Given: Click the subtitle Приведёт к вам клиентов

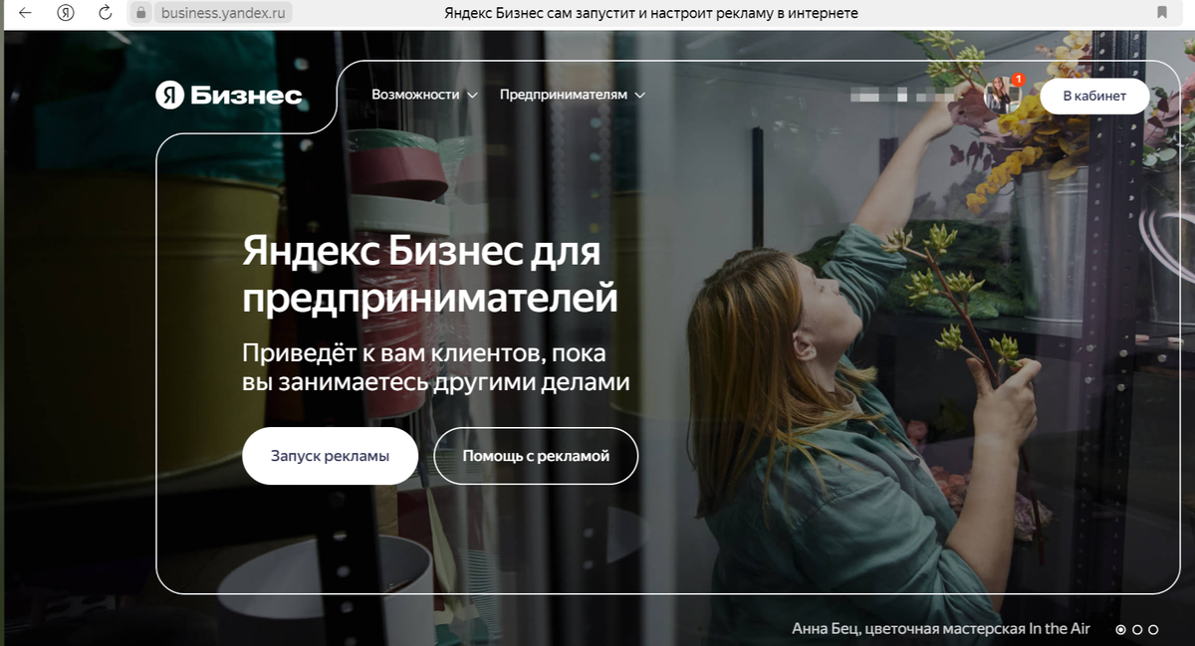Looking at the screenshot, I should (436, 367).
